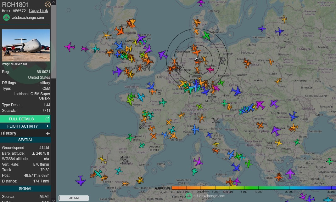Expand History with the plus icon

click(48, 133)
